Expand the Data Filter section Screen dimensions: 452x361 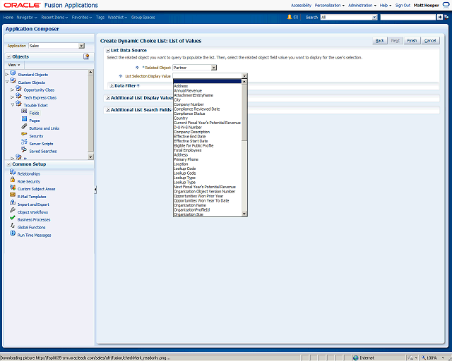[x=112, y=86]
